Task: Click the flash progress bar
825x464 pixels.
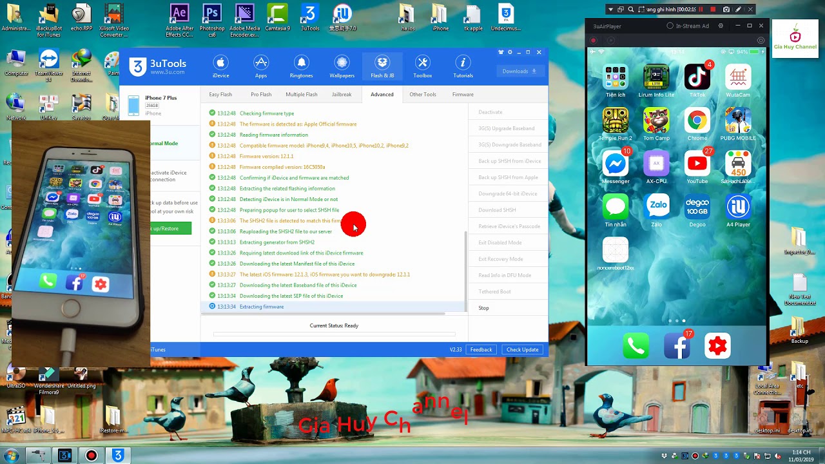Action: [334, 334]
